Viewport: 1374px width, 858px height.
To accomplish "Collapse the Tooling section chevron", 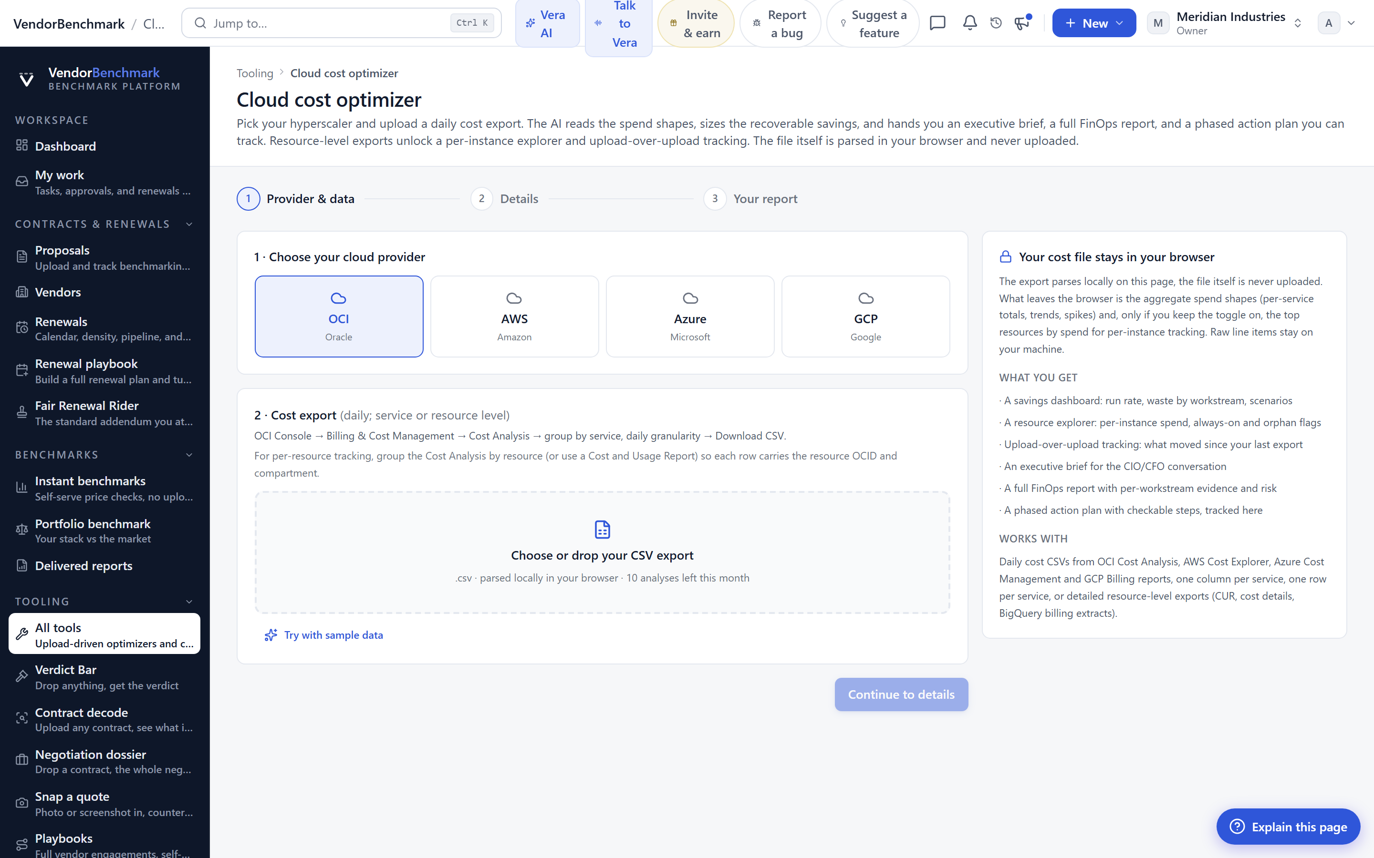I will pos(189,602).
